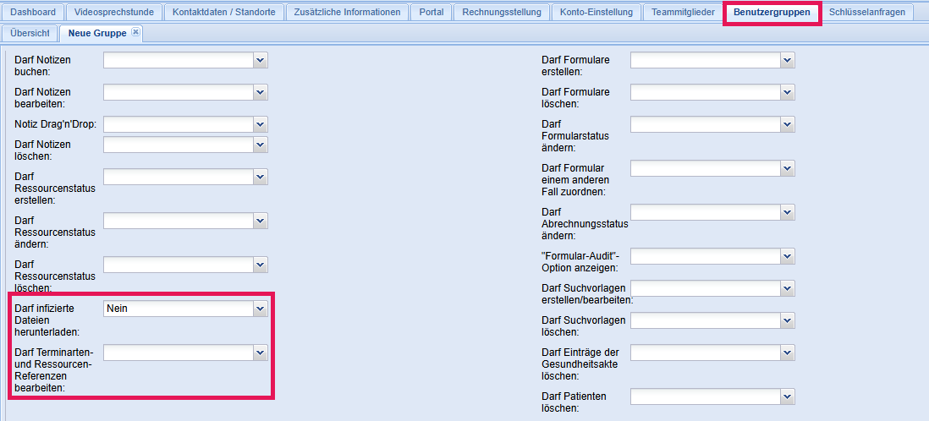Expand Darf Terminarten- und Ressourcen-Referenzen dropdown
The height and width of the screenshot is (421, 929).
tap(261, 351)
